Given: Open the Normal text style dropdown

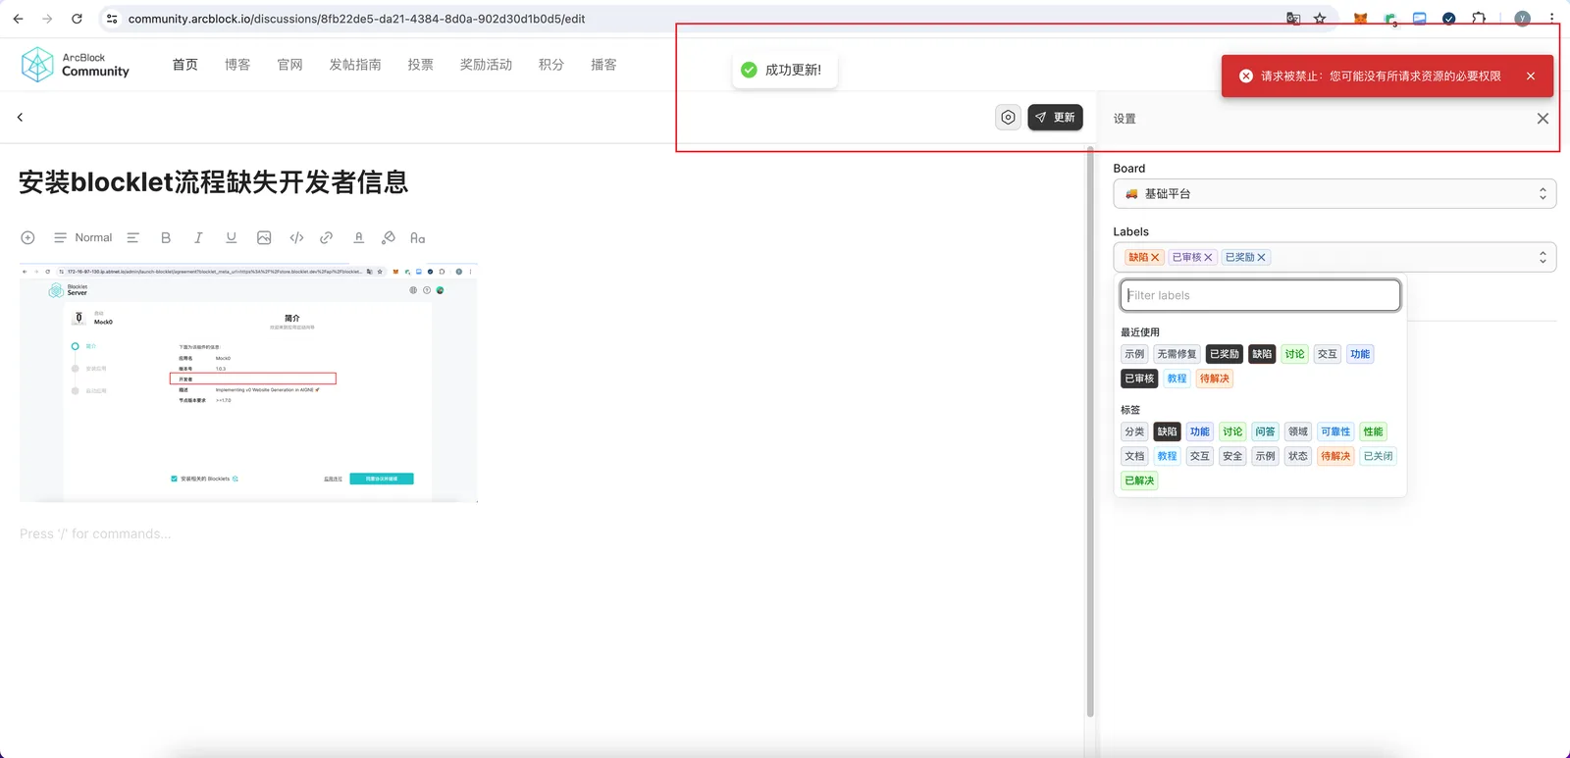Looking at the screenshot, I should coord(83,237).
